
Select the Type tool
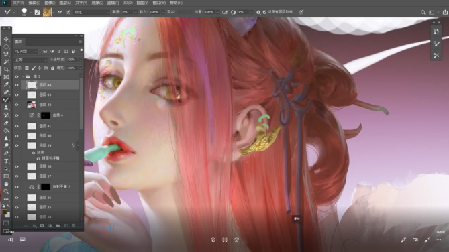click(6, 161)
